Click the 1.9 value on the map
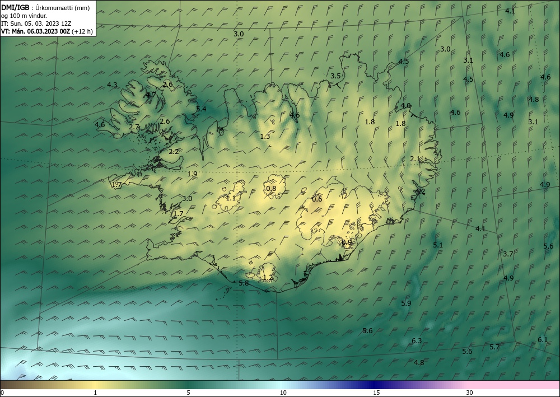This screenshot has height=397, width=560. pyautogui.click(x=192, y=174)
